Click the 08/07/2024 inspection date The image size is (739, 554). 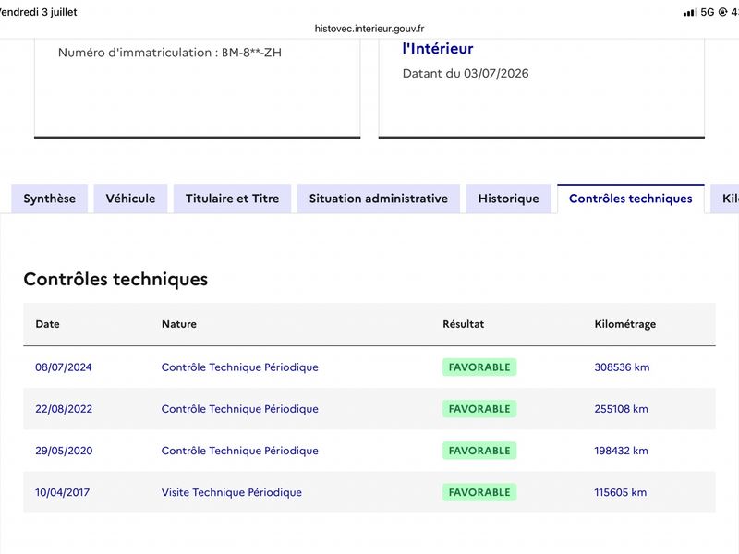pyautogui.click(x=64, y=367)
